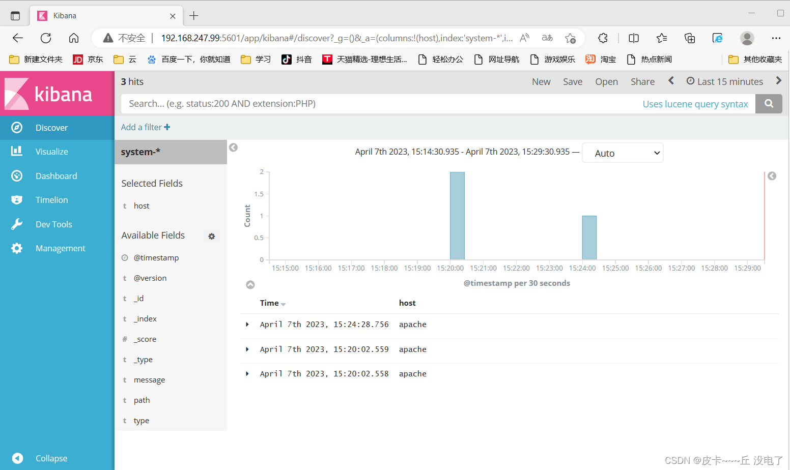Open the Last 15 minutes time picker
Viewport: 790px width, 470px height.
(725, 81)
